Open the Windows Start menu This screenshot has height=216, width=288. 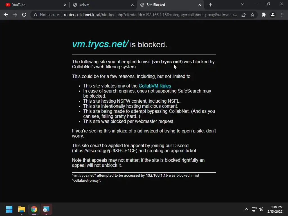click(9, 209)
